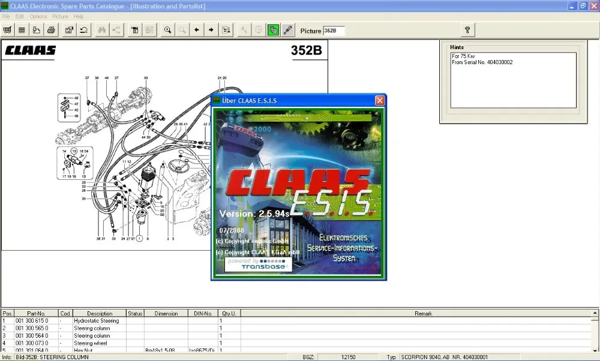
Task: Open the File menu
Action: 5,16
